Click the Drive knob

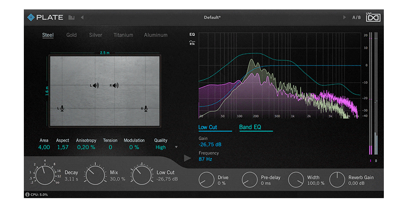point(207,180)
